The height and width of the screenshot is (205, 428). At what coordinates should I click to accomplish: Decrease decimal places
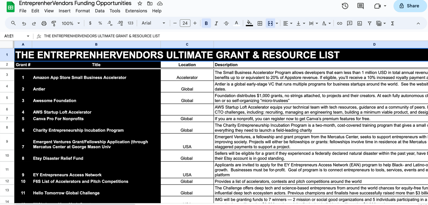click(x=110, y=23)
